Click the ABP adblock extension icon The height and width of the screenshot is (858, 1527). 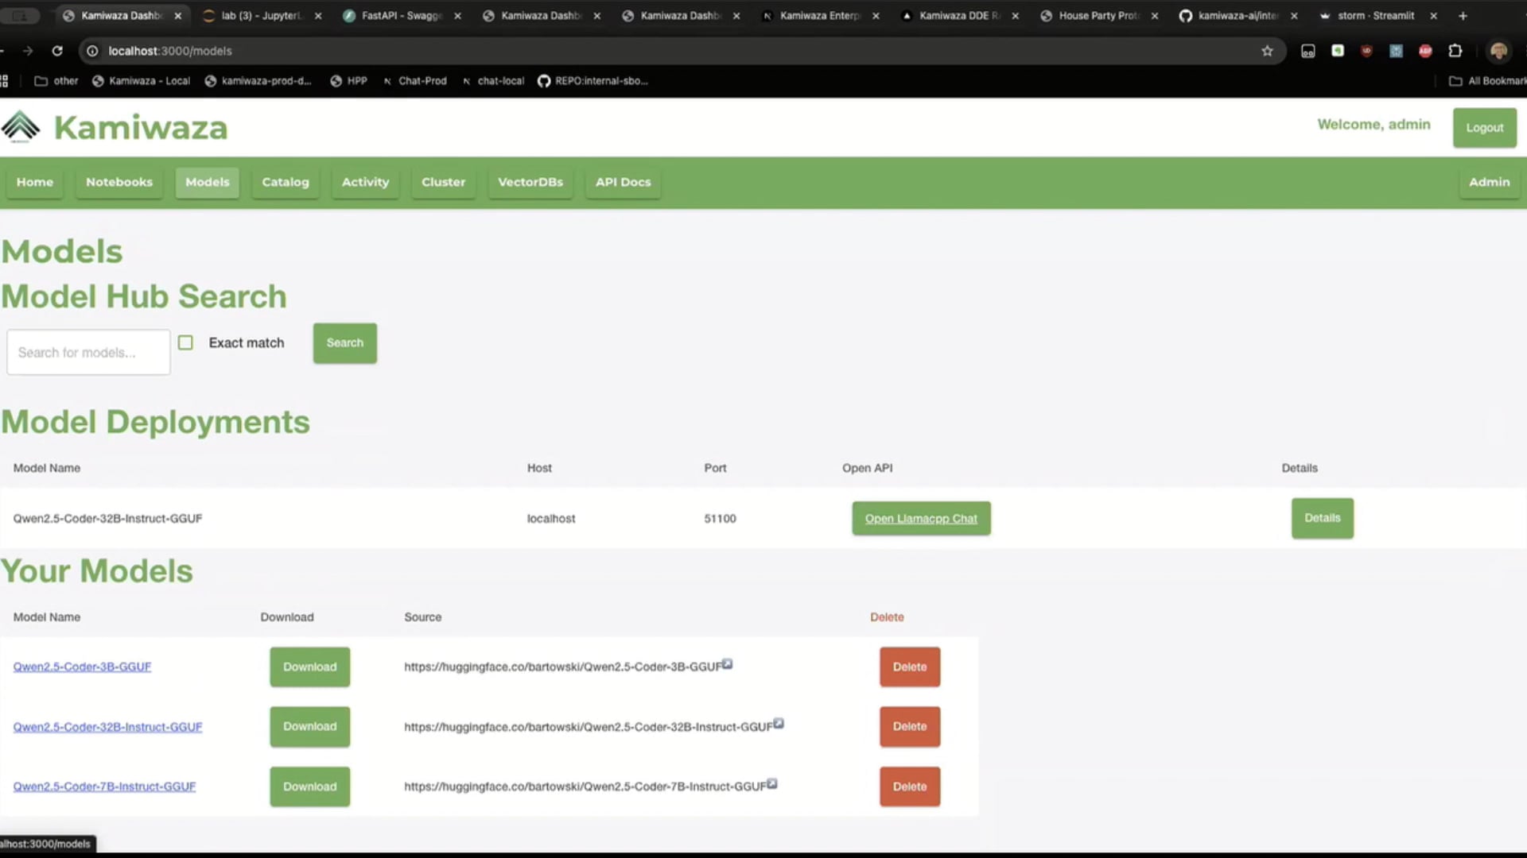click(x=1425, y=51)
